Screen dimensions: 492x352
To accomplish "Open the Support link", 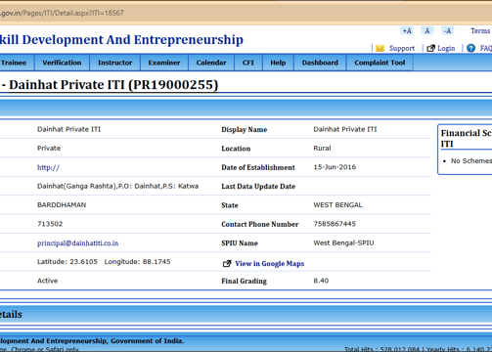I will tap(402, 48).
